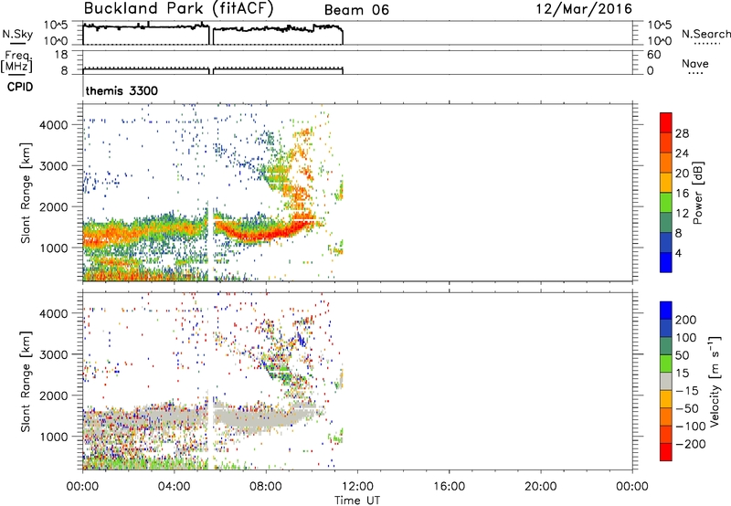Click the red high-power band near 08:00 in the power panel
731x506 pixels.
[266, 235]
